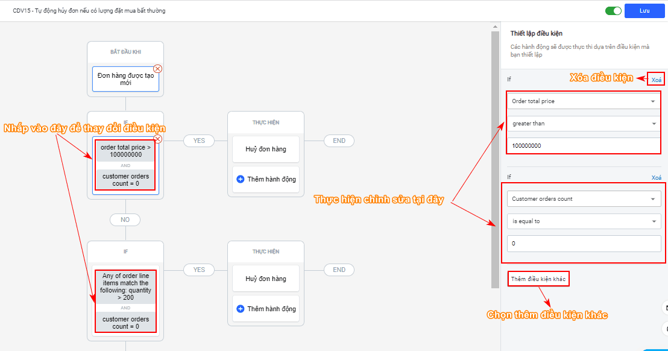668x351 pixels.
Task: Click plus icon in first Thêm hành động
Action: tap(241, 179)
